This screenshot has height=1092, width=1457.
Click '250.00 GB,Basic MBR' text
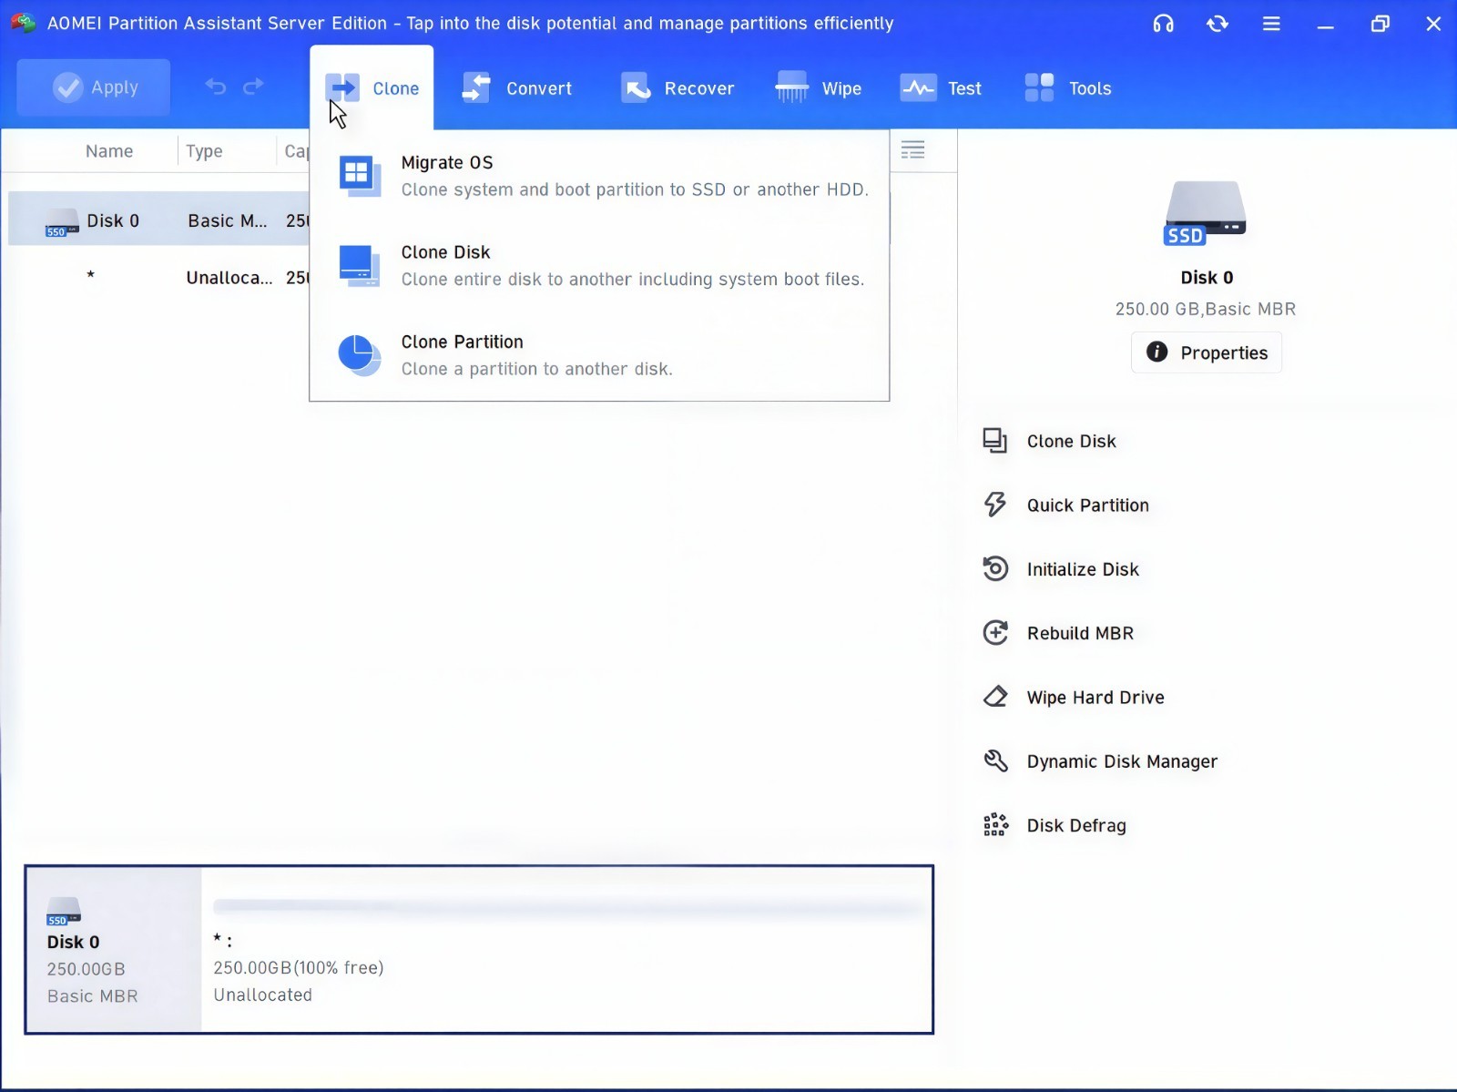[1206, 309]
